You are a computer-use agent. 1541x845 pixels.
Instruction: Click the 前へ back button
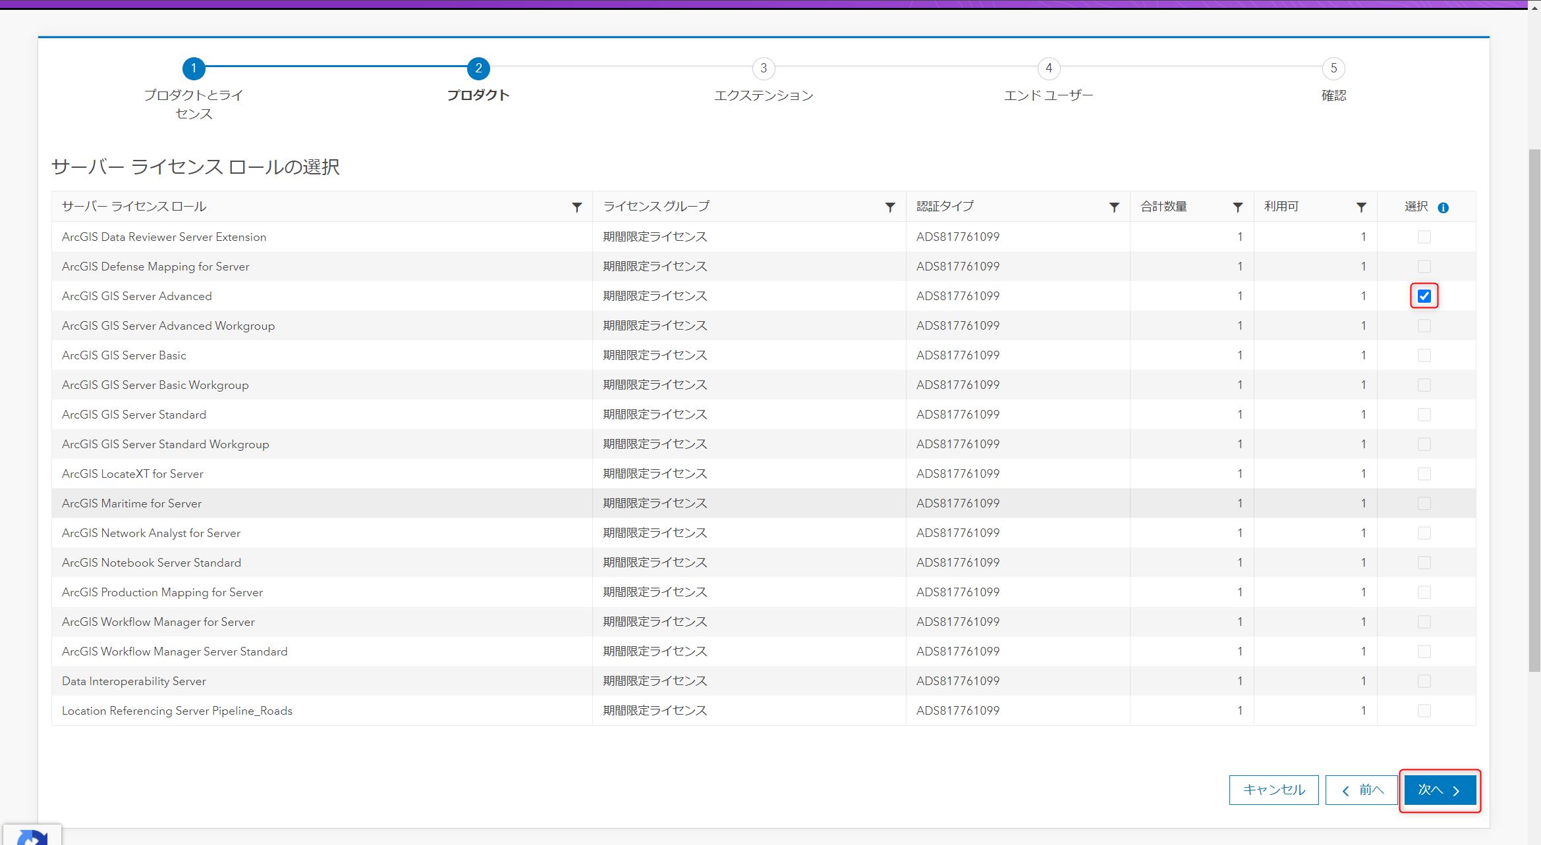pos(1362,790)
